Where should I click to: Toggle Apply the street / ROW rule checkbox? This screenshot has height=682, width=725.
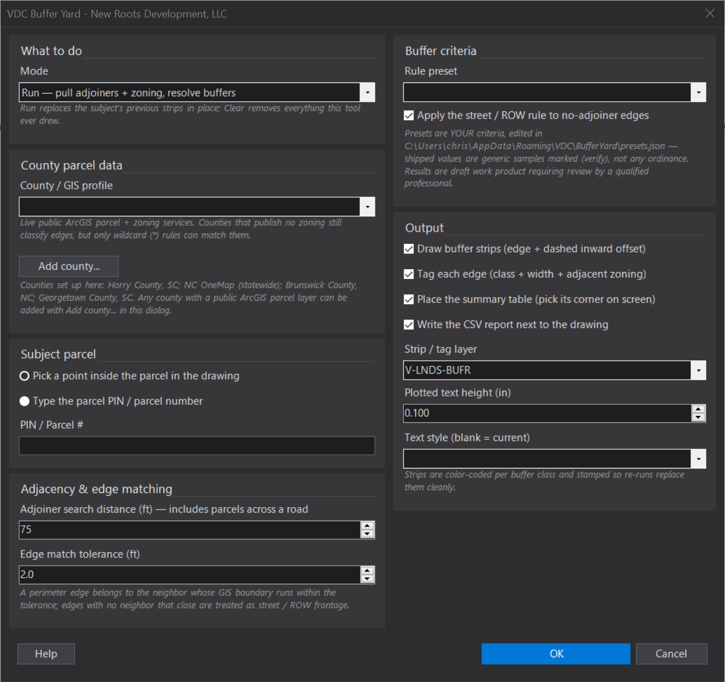409,116
